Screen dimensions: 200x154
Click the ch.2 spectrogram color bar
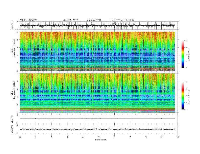point(183,96)
